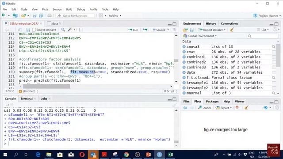The image size is (283, 159).
Task: Click the New File icon in the toolbar
Action: coord(3,15)
